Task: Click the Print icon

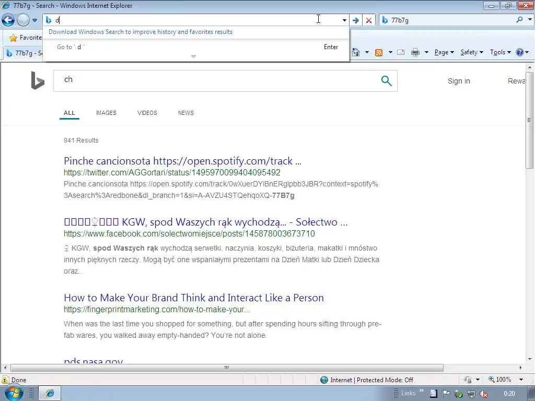Action: (x=415, y=52)
